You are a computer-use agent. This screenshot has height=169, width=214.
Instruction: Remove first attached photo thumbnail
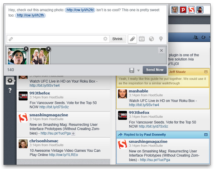(x=26, y=49)
